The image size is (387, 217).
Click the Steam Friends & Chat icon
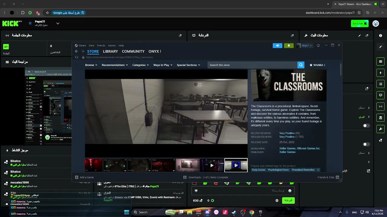pyautogui.click(x=337, y=177)
